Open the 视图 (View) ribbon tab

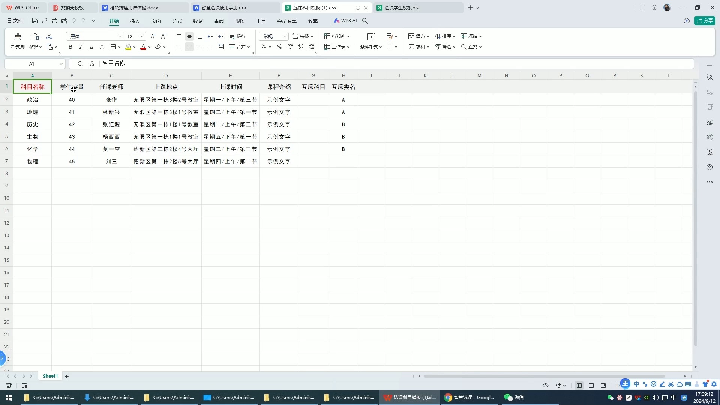coord(240,20)
